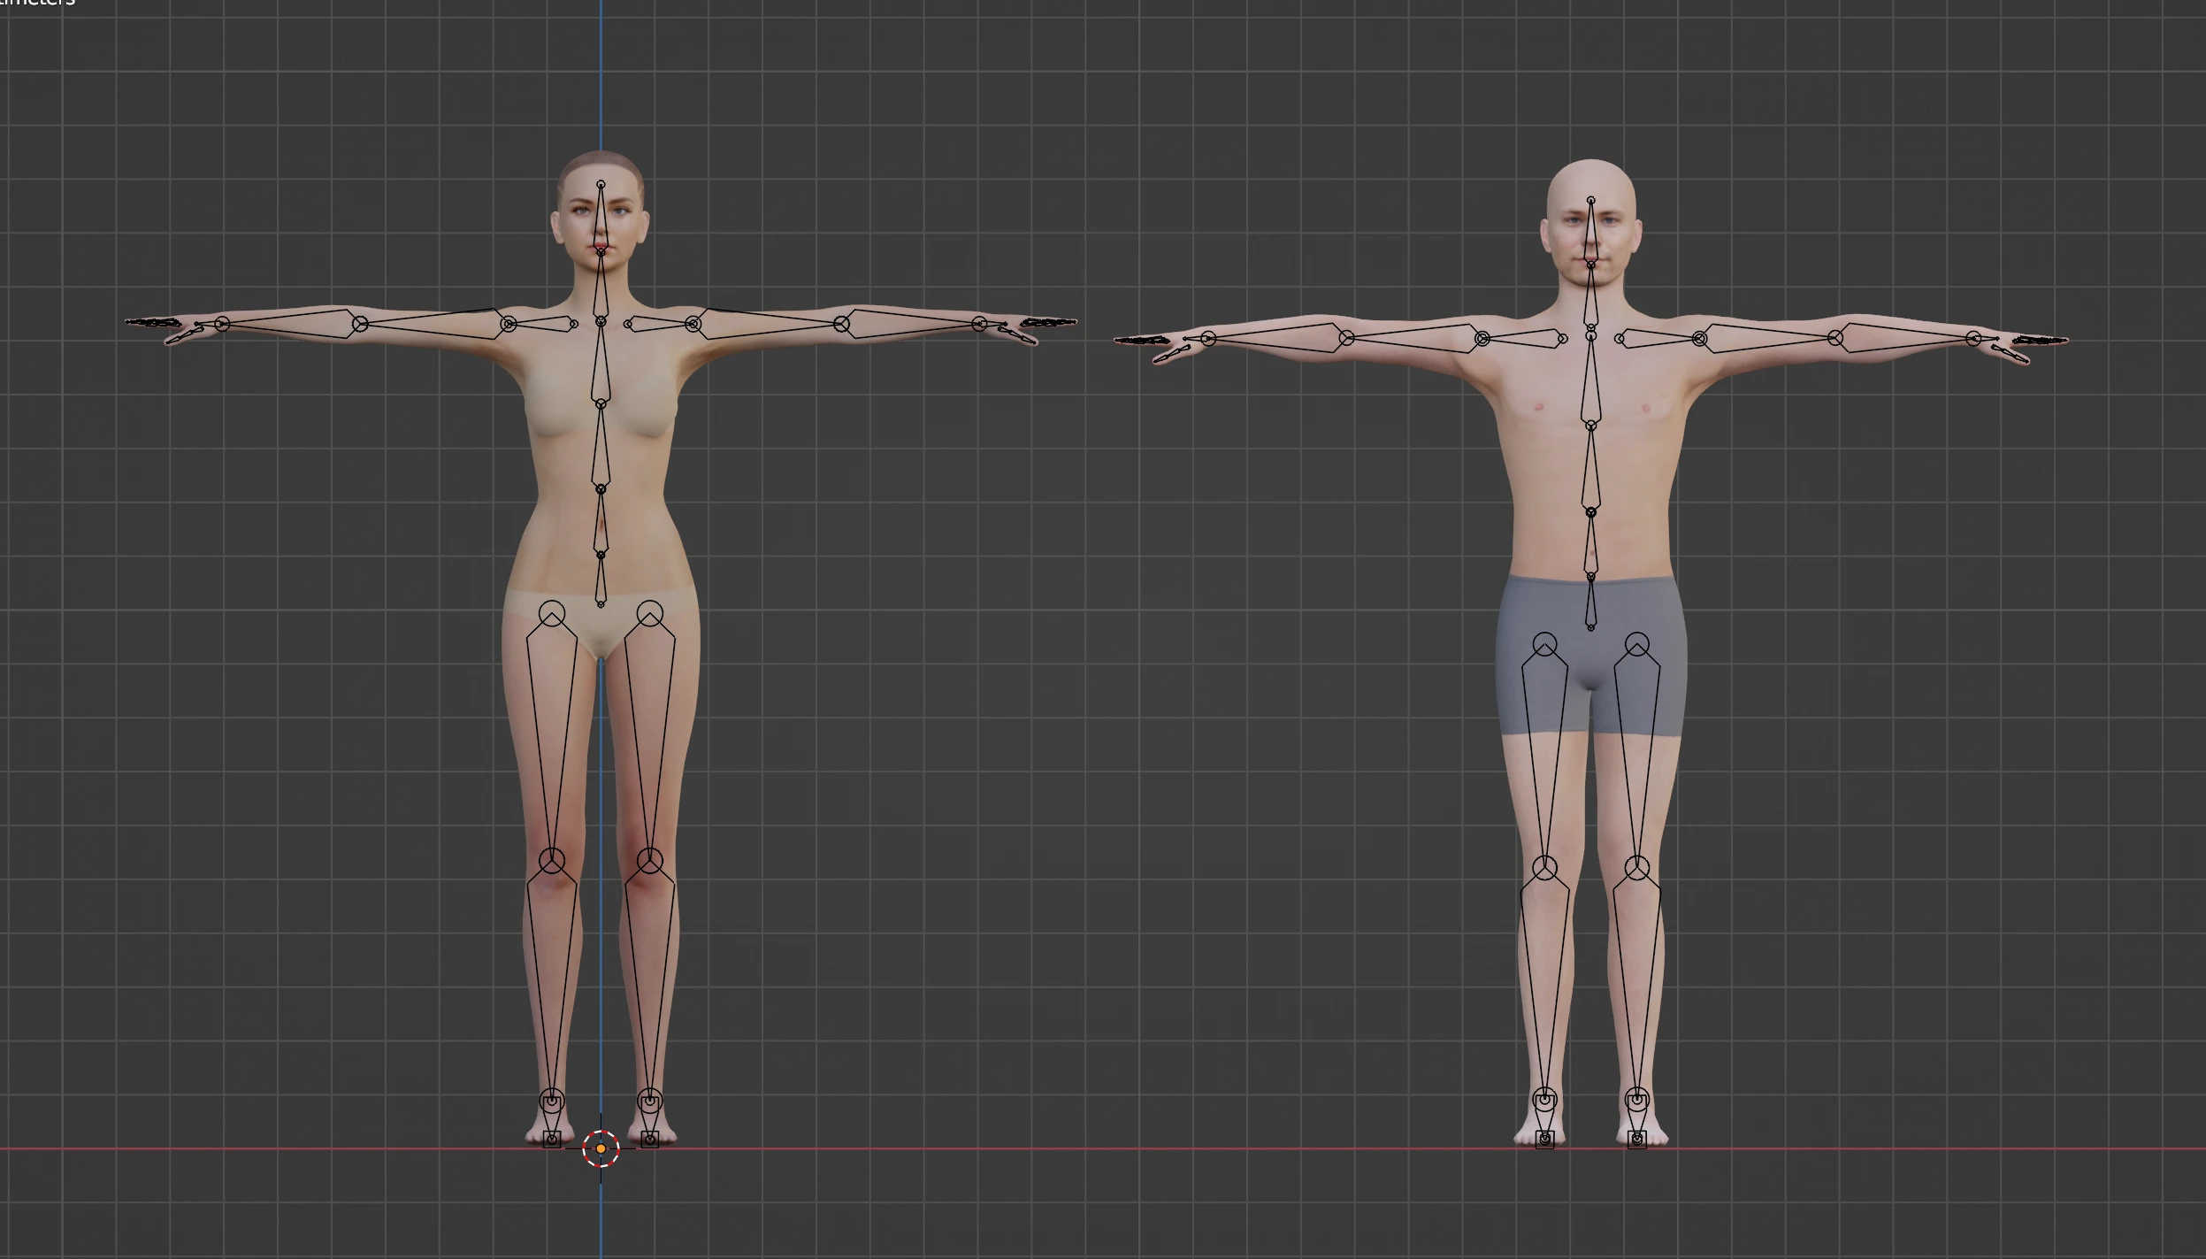Select male thigh bone on viewer's right
This screenshot has width=2206, height=1259.
point(1637,756)
